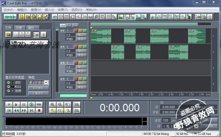Open the 文件(F) menu
The image size is (221, 137).
click(9, 10)
